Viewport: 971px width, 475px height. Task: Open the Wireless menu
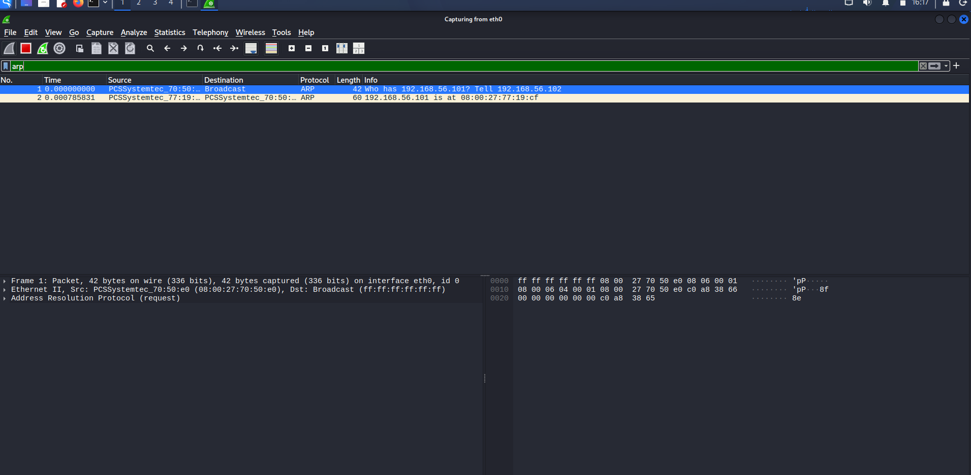(250, 32)
